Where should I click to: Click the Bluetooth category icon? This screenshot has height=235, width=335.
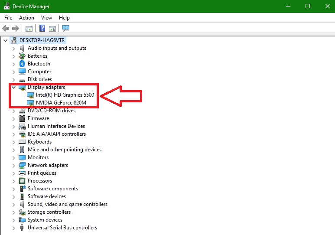pyautogui.click(x=22, y=64)
